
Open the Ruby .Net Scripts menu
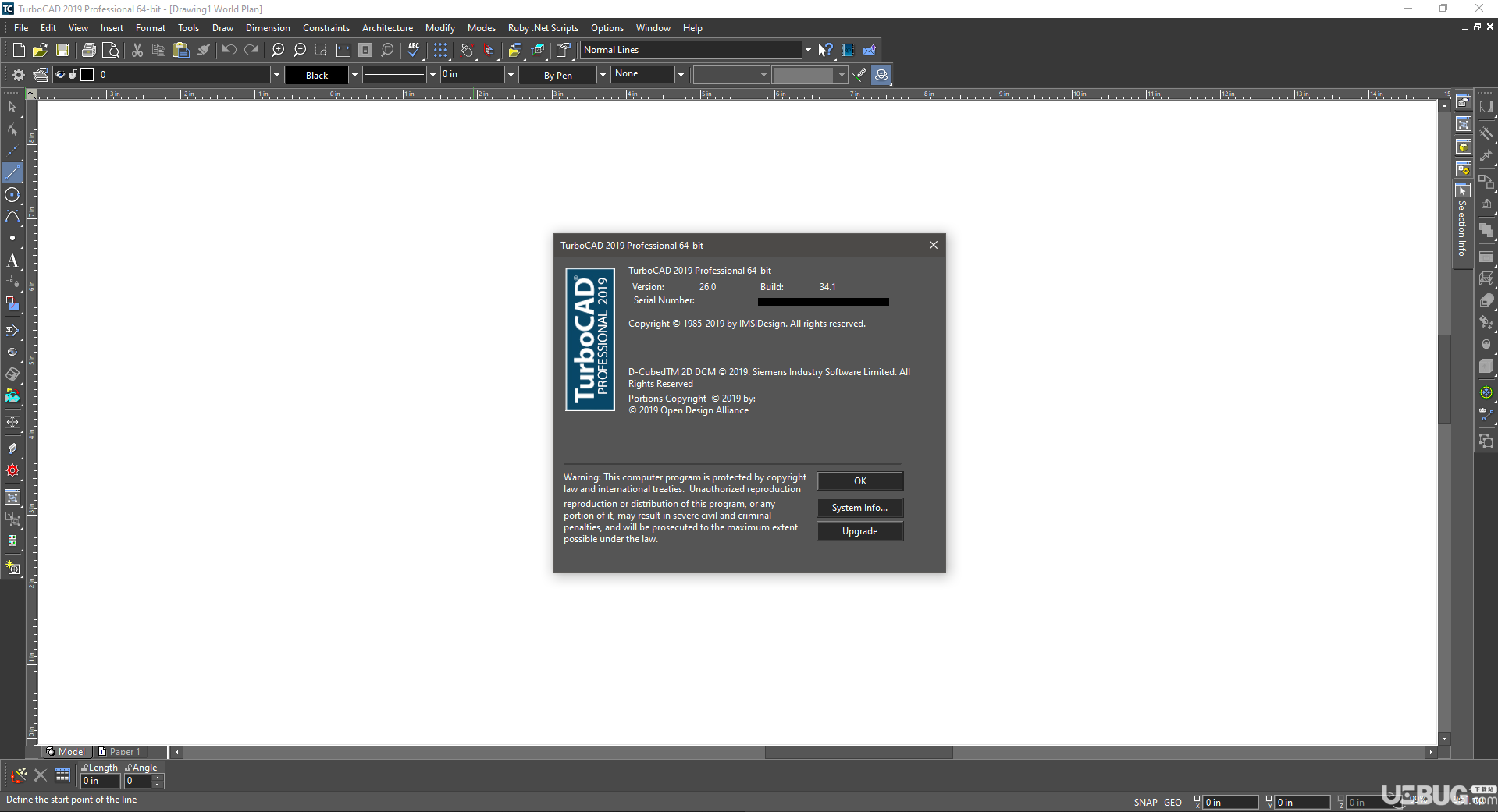point(543,28)
